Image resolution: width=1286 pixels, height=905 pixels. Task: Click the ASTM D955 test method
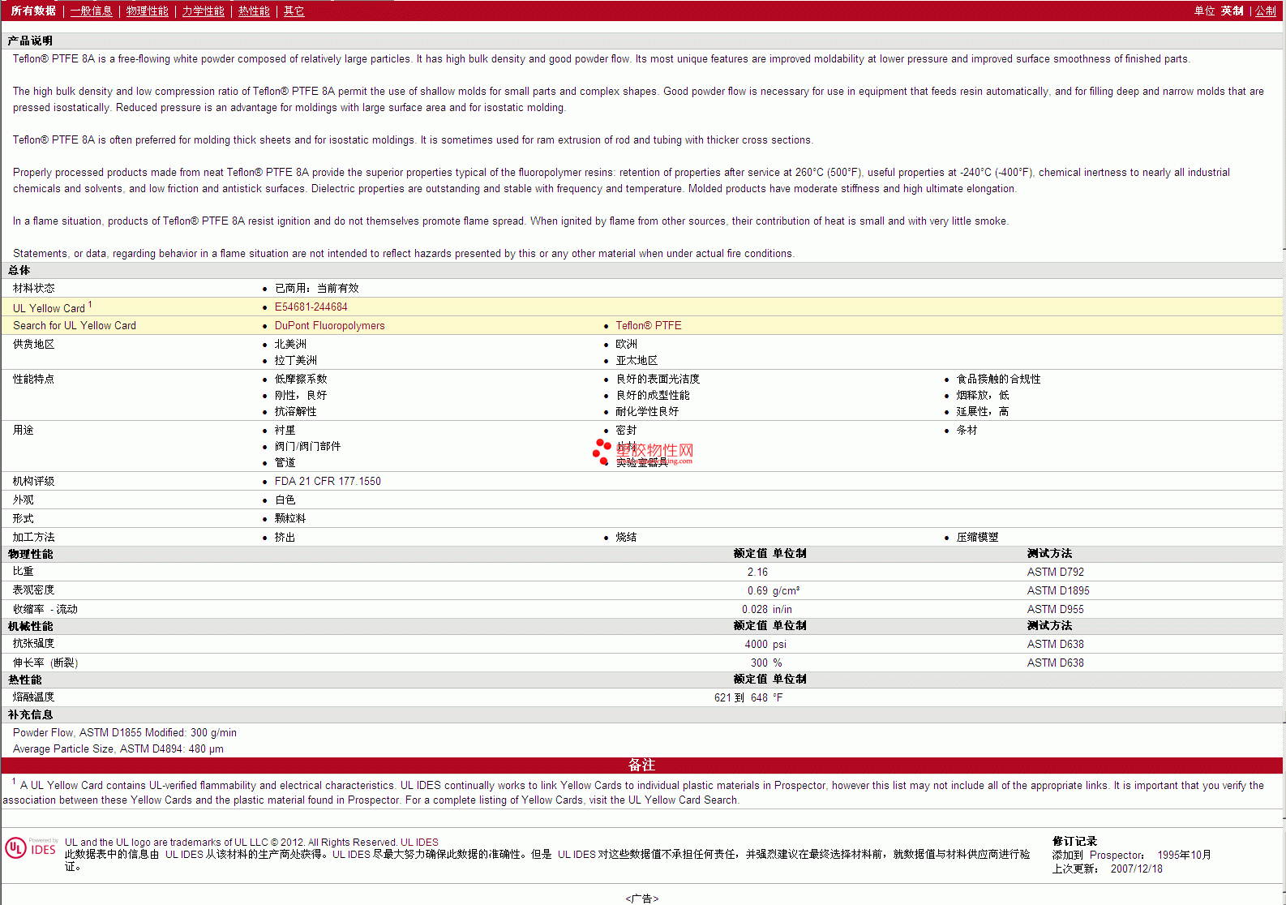[x=1056, y=610]
